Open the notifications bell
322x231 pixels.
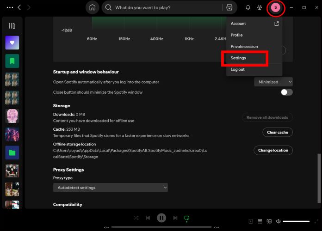click(x=248, y=7)
